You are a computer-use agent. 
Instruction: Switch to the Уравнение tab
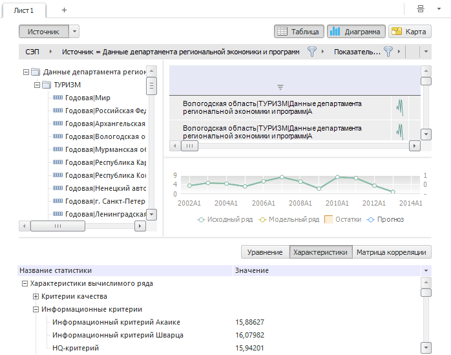[x=265, y=252]
